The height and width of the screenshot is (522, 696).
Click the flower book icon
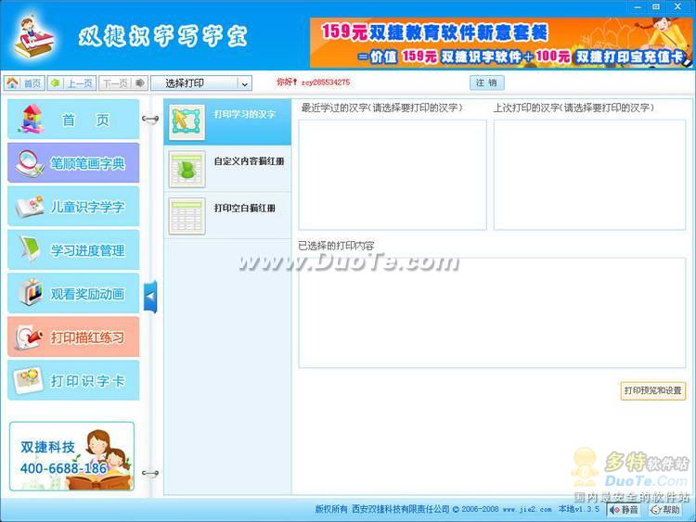pos(31,207)
